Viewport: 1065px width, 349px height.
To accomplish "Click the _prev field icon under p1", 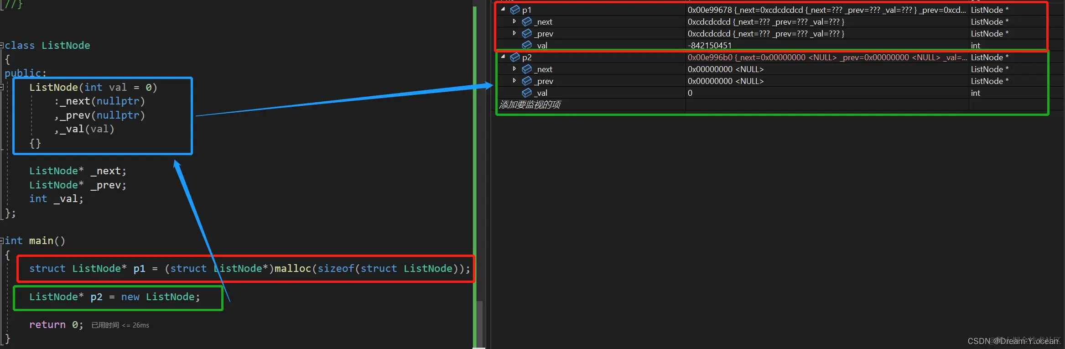I will 527,33.
